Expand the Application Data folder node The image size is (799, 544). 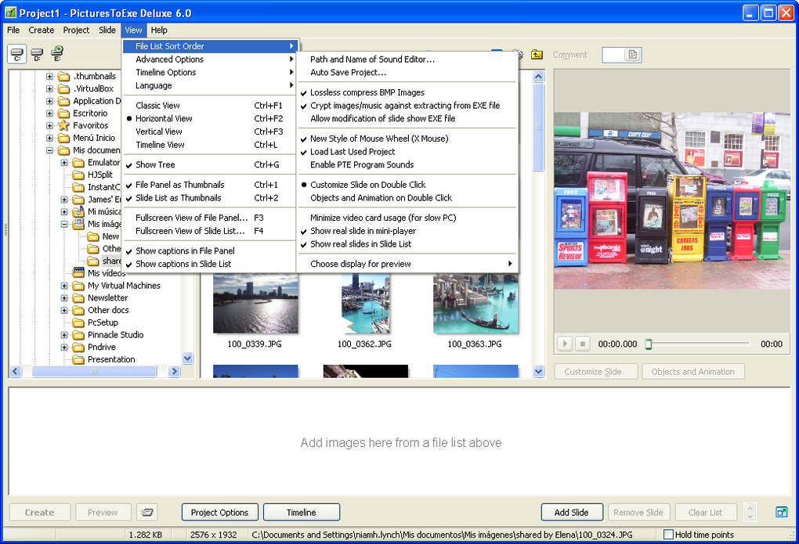pyautogui.click(x=50, y=101)
